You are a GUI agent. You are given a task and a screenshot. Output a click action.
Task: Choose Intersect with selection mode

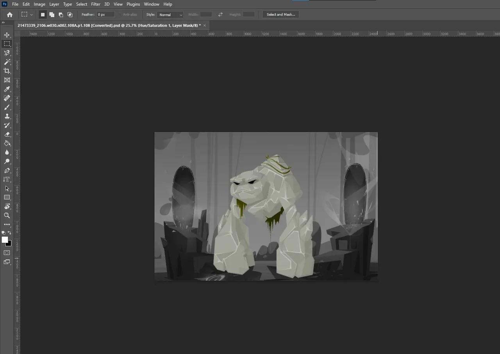click(70, 14)
